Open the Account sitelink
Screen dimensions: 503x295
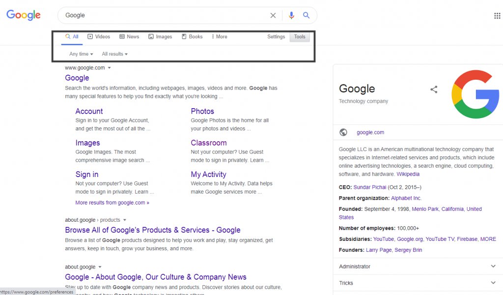point(89,111)
